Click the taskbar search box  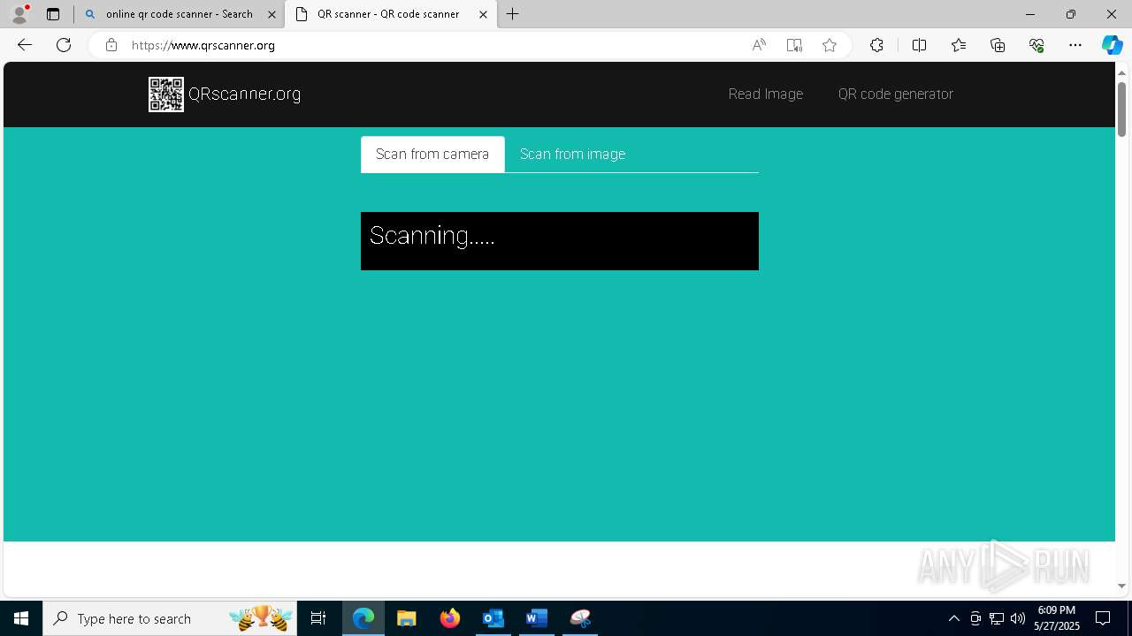click(172, 618)
